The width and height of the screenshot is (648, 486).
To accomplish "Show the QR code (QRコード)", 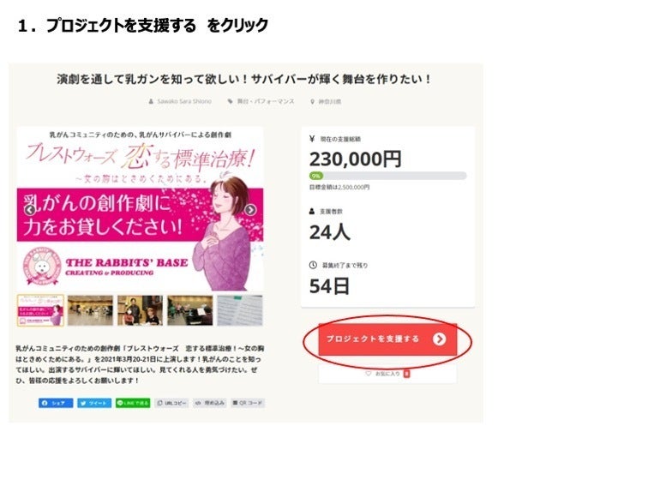I will point(247,402).
